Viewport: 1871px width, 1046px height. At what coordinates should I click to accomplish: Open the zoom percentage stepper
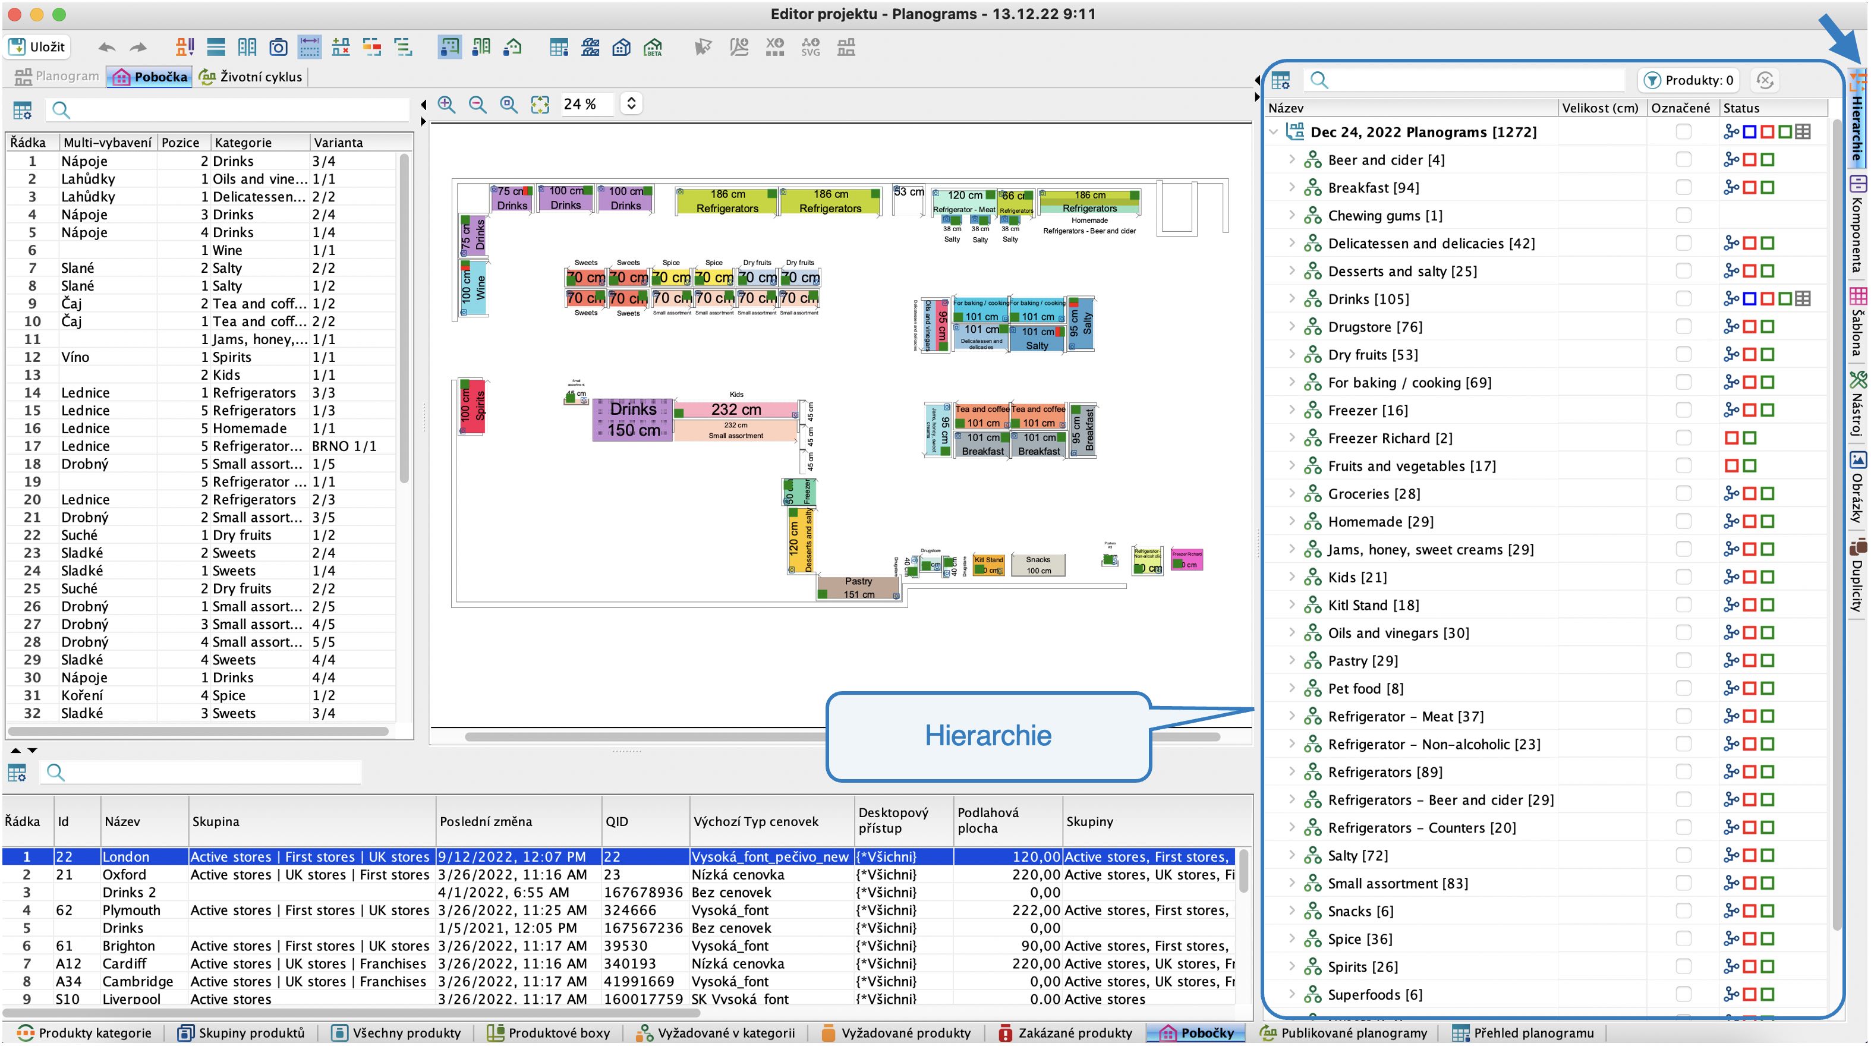[x=631, y=105]
